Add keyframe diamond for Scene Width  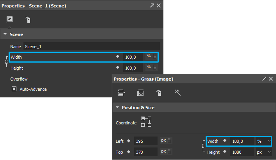(x=118, y=56)
